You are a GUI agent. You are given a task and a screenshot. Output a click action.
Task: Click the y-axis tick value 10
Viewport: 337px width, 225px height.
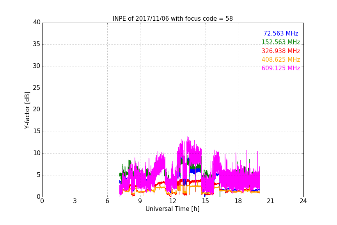coord(37,153)
